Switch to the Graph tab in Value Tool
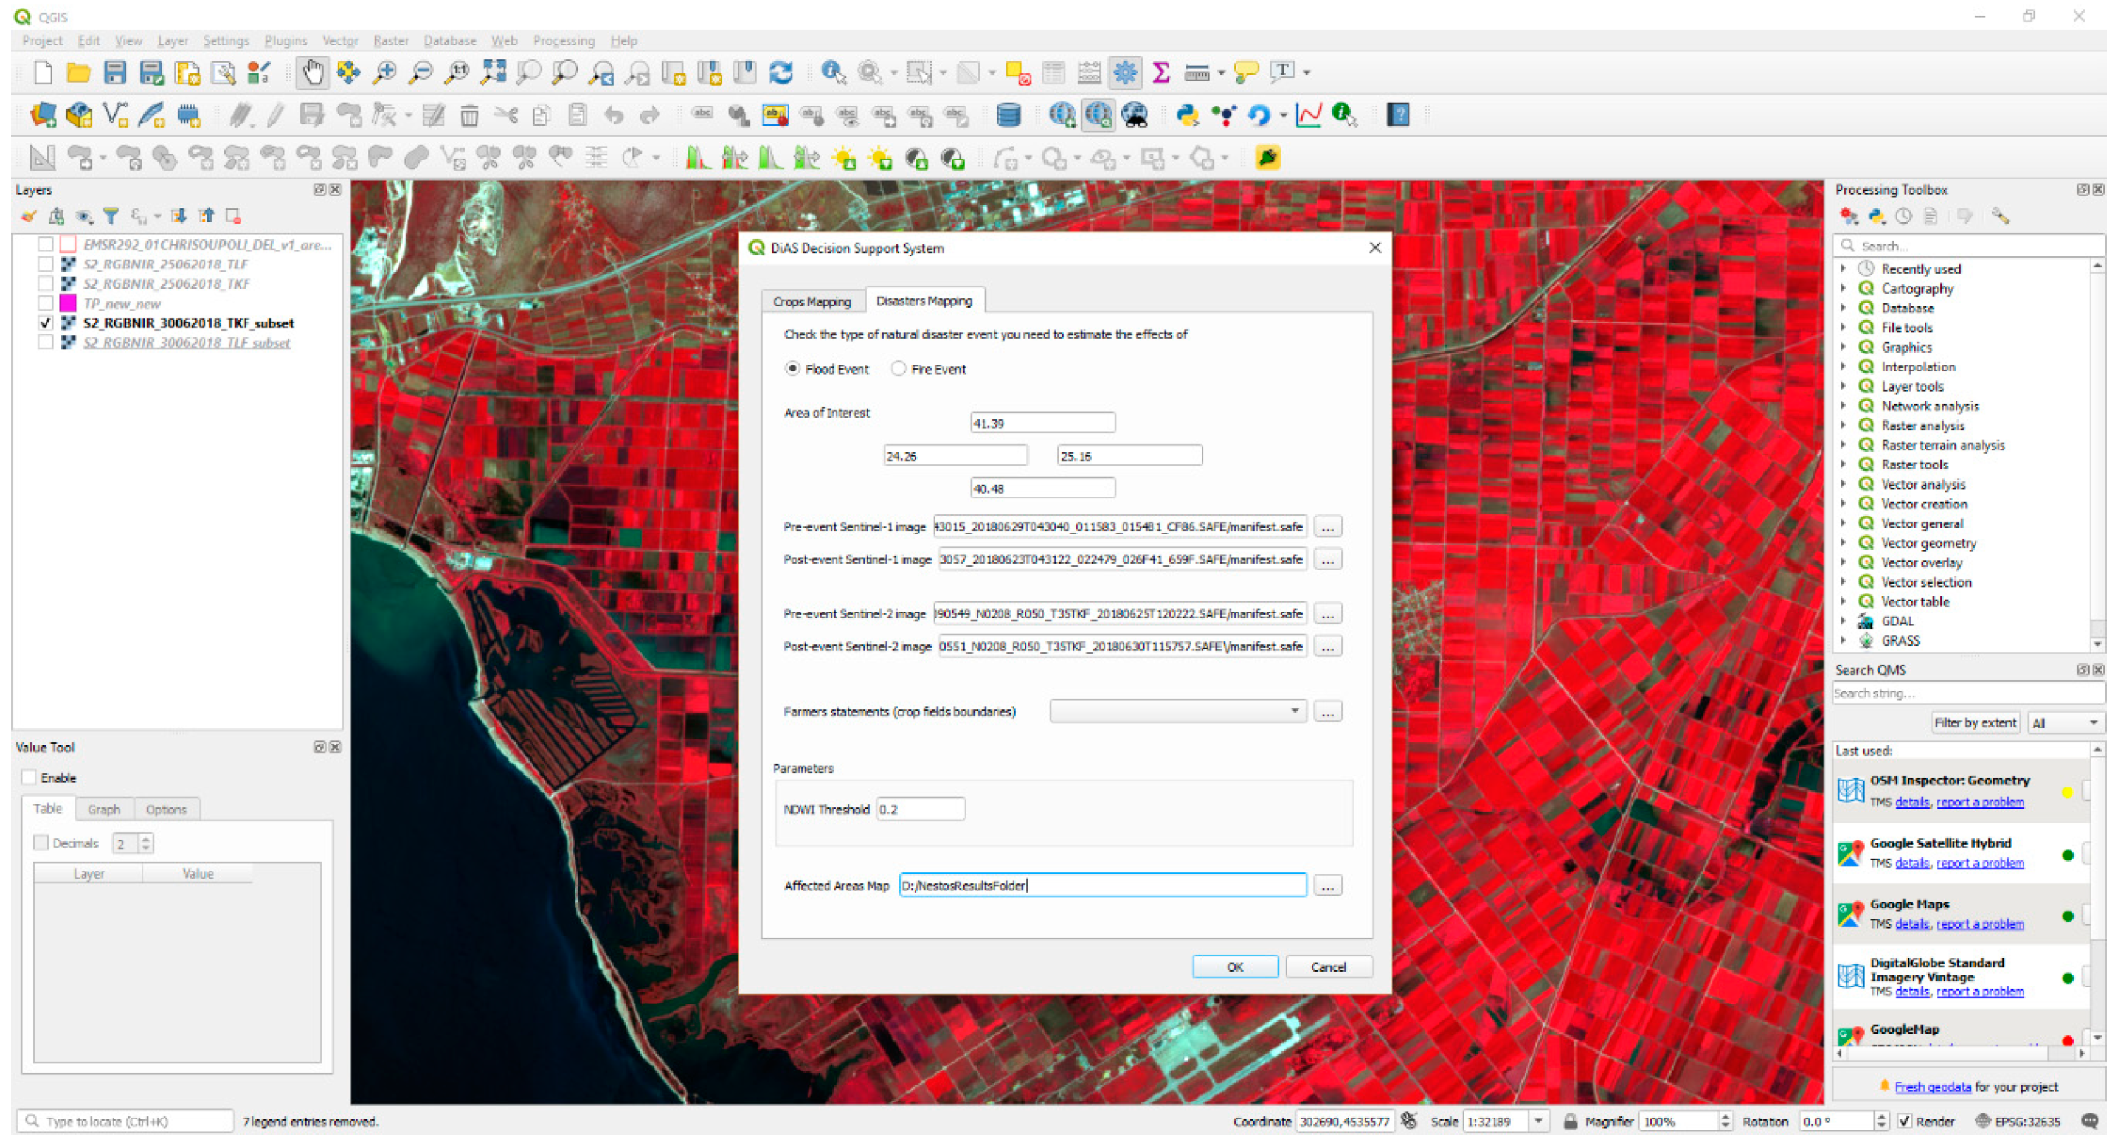Viewport: 2118px width, 1146px height. click(x=104, y=810)
